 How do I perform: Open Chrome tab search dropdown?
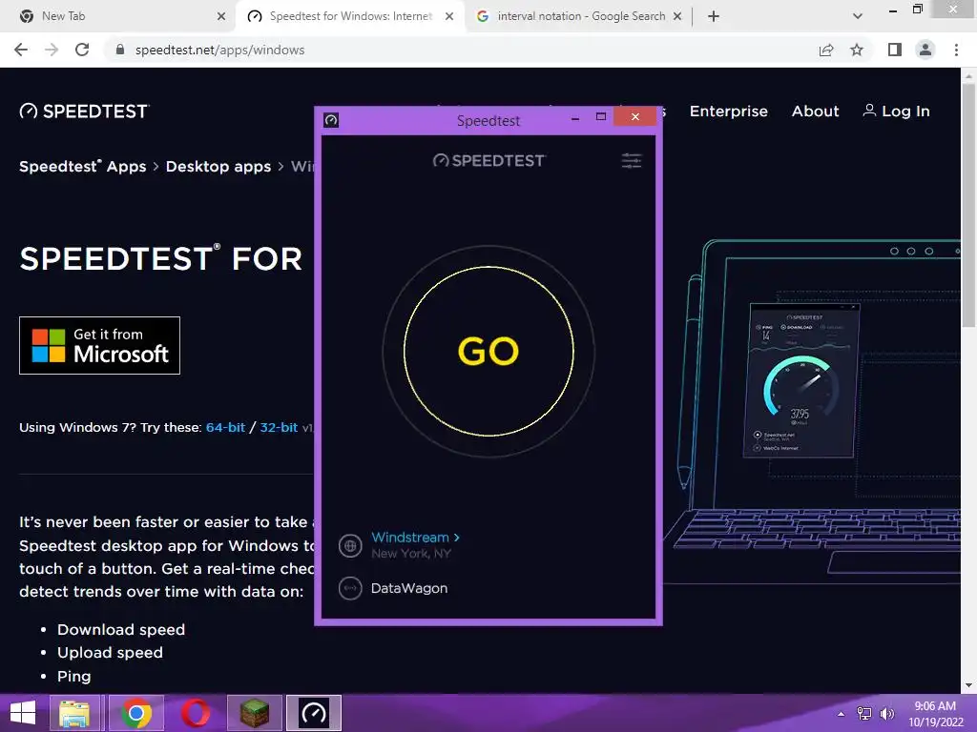coord(858,16)
